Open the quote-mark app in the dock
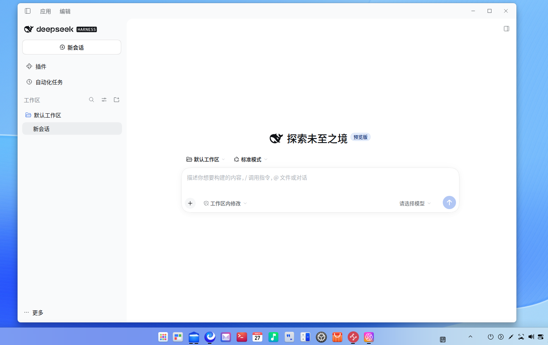Screen dimensions: 548x345 (x=289, y=337)
